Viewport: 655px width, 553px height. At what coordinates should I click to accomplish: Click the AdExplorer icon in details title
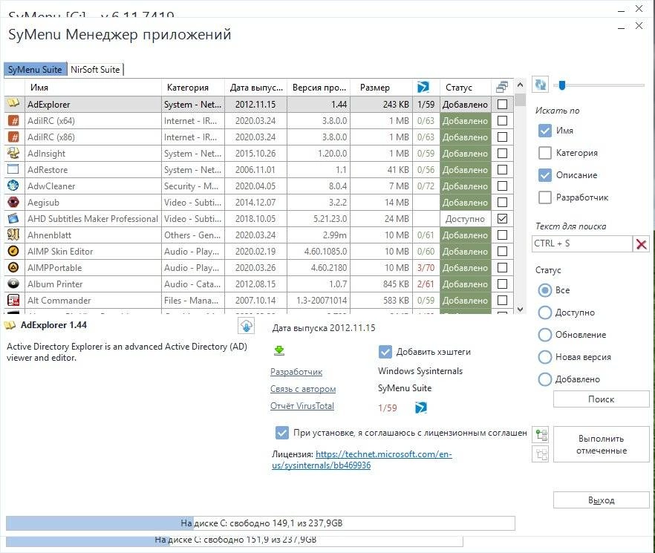pyautogui.click(x=10, y=325)
